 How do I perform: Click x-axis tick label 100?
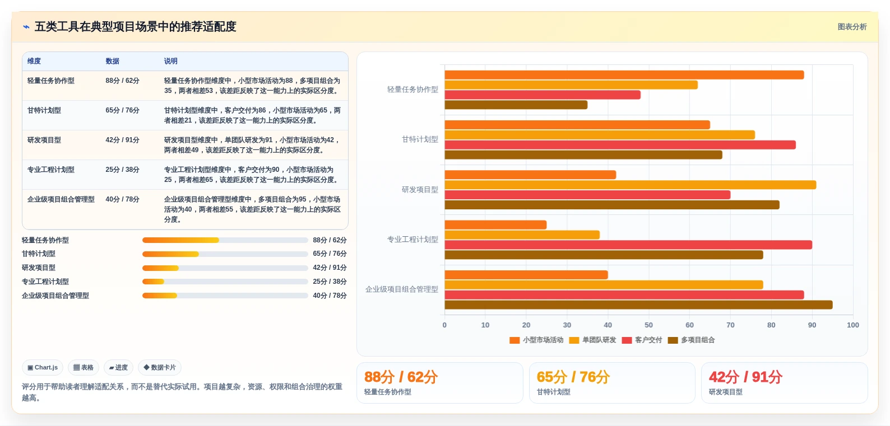853,325
